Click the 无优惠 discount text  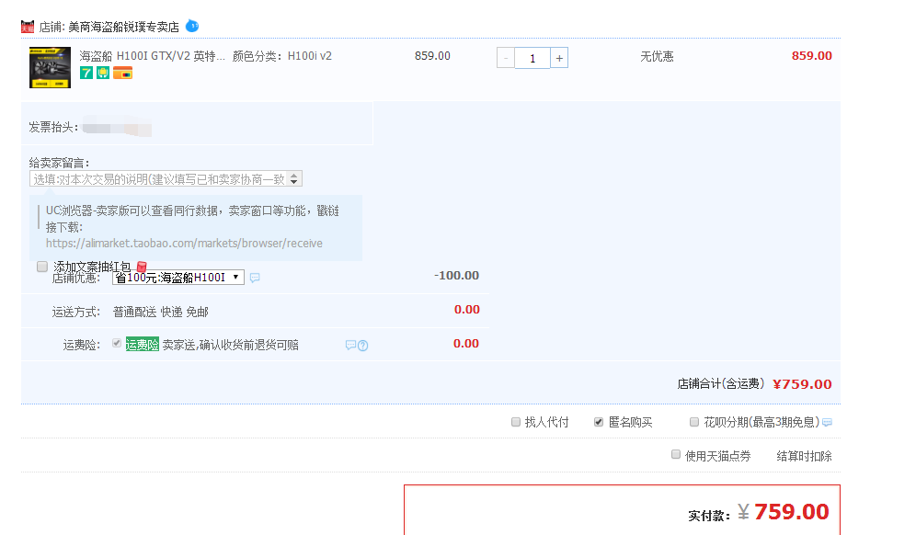coord(657,56)
